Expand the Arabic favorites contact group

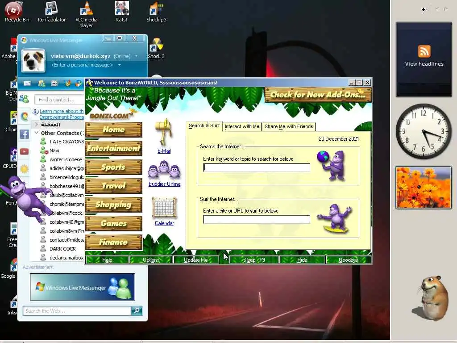click(x=37, y=125)
